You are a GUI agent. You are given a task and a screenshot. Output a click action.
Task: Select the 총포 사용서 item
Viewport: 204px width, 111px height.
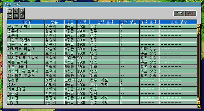(102, 67)
